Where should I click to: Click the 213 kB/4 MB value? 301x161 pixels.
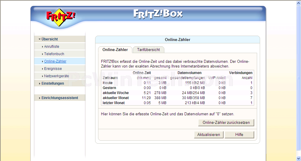pyautogui.click(x=195, y=103)
